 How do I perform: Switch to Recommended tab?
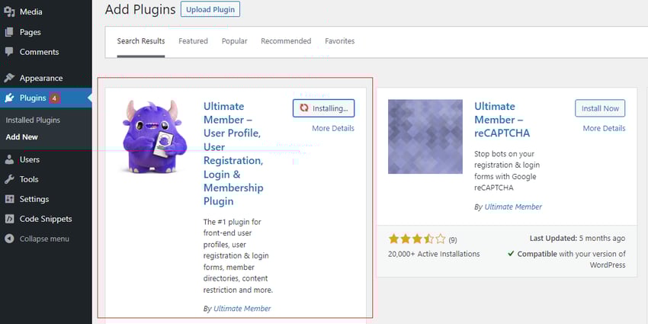pyautogui.click(x=286, y=41)
